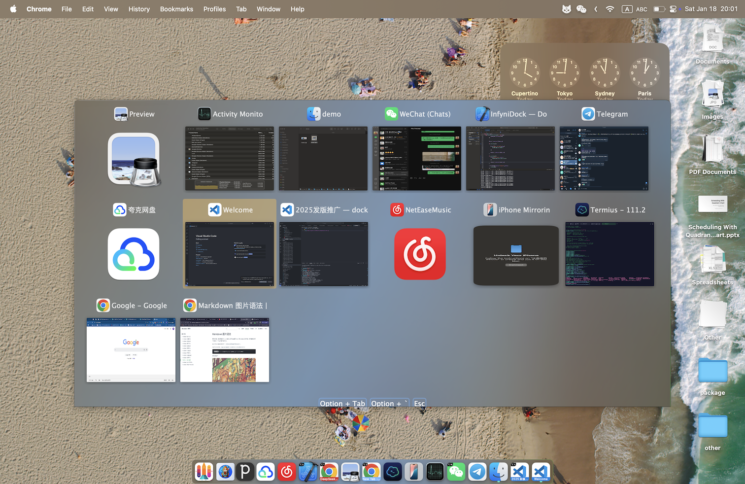Open the Apple menu
This screenshot has height=484, width=745.
pyautogui.click(x=13, y=9)
